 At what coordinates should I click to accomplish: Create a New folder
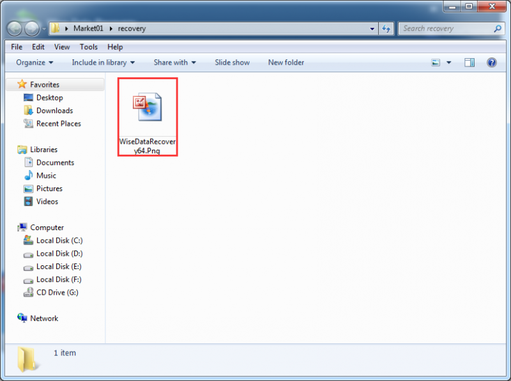point(286,62)
